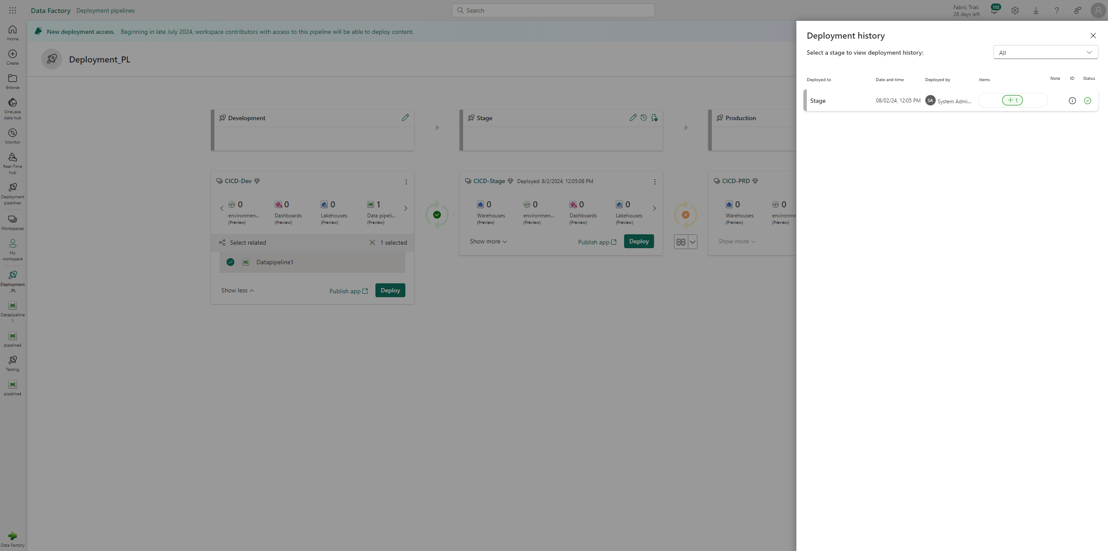Select Lakehouses count in CICD-Dev
The image size is (1108, 551).
click(334, 213)
